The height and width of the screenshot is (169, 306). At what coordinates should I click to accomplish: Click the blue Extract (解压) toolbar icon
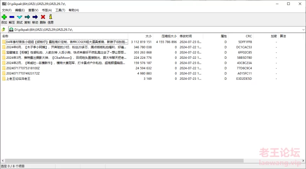pyautogui.click(x=12, y=17)
